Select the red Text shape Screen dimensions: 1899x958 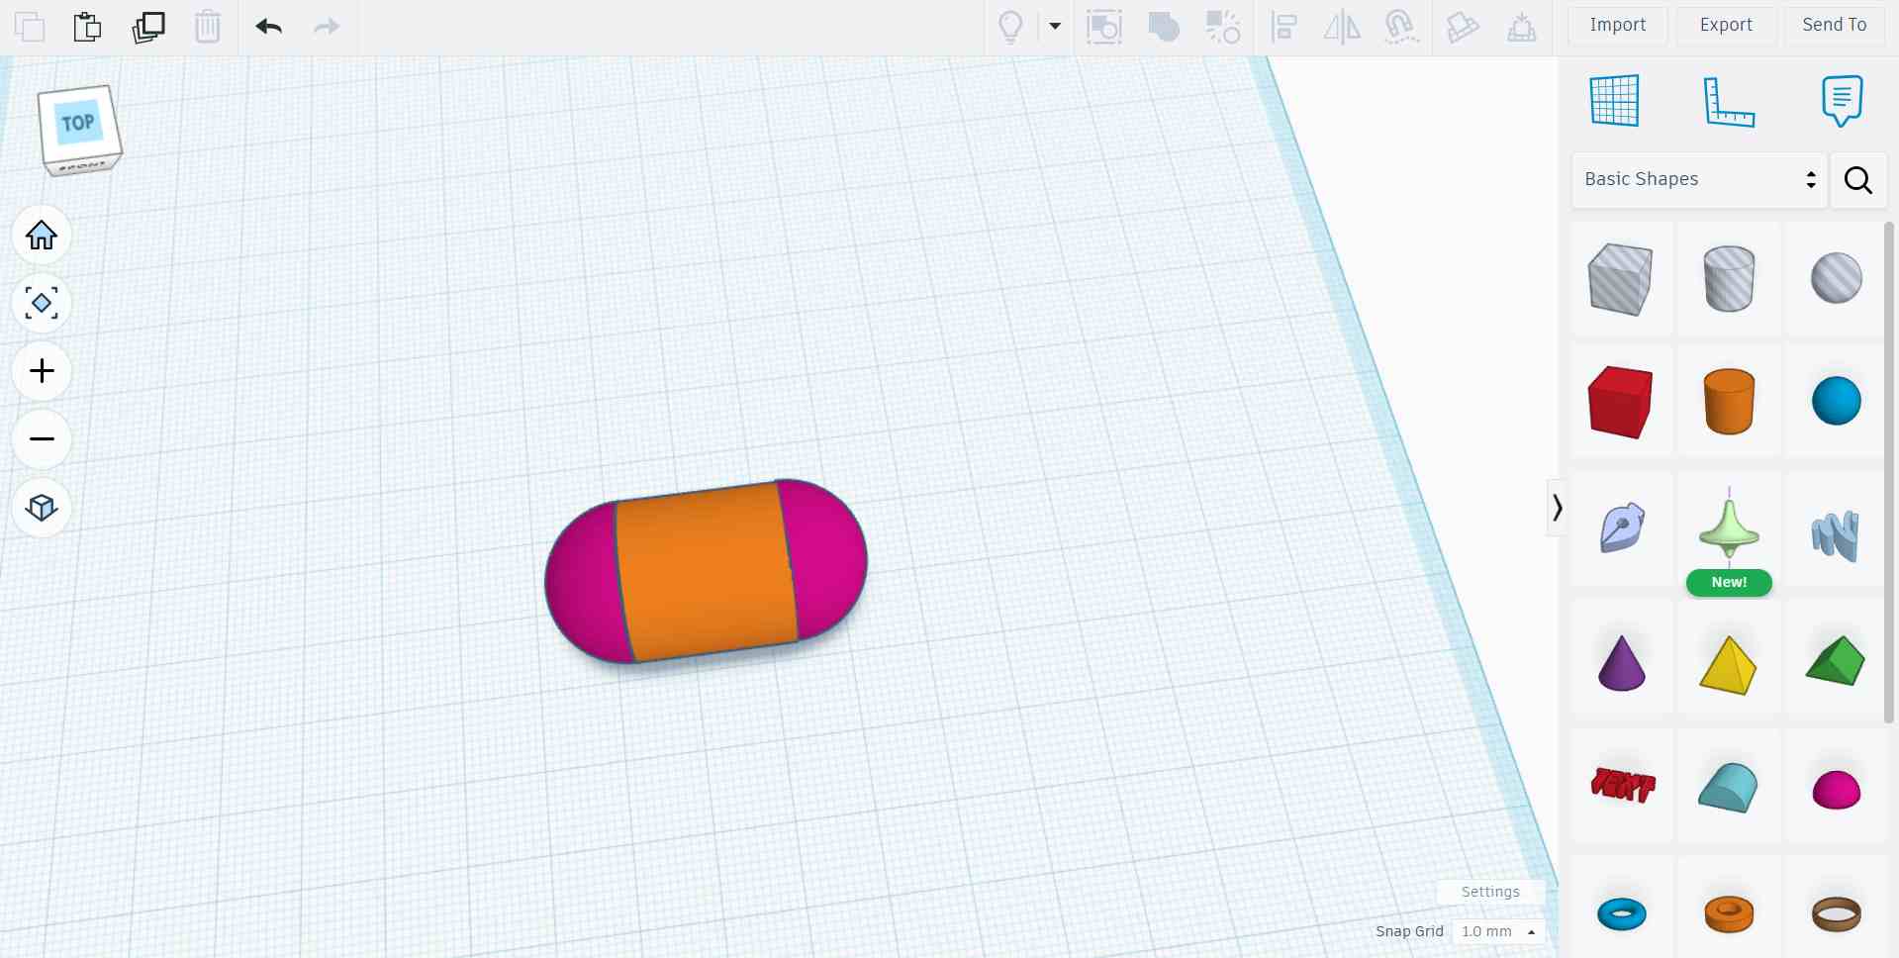[1623, 785]
